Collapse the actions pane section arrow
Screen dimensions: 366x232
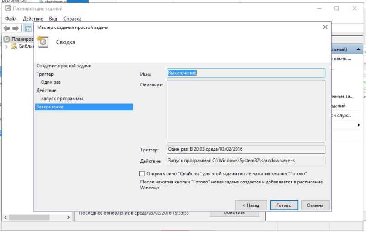pos(358,49)
